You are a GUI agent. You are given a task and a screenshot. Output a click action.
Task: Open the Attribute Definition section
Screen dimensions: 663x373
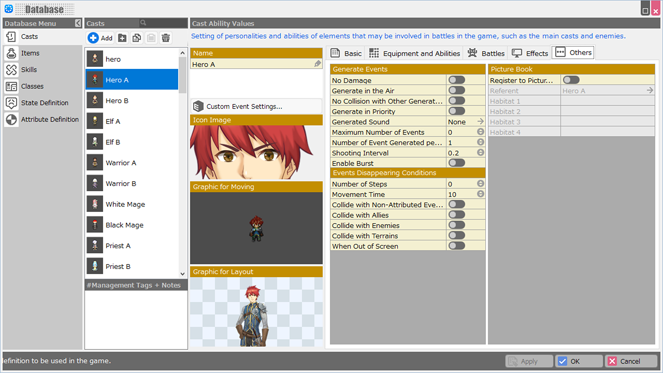coord(50,120)
